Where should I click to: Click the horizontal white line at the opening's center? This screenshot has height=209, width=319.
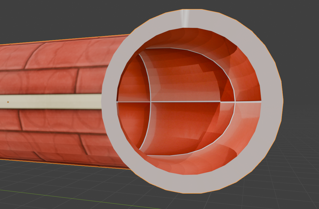pyautogui.click(x=186, y=101)
